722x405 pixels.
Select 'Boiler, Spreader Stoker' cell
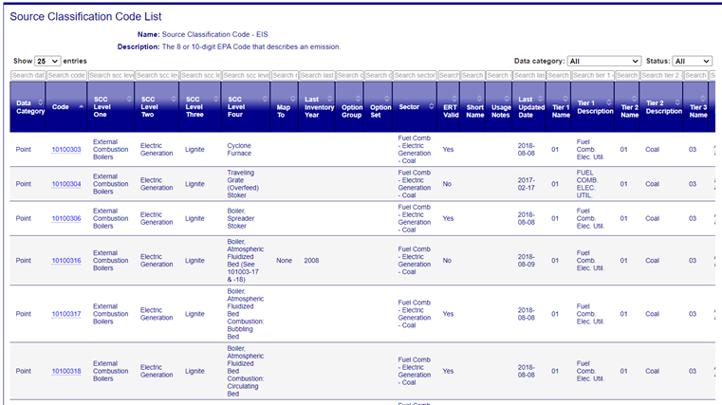240,218
